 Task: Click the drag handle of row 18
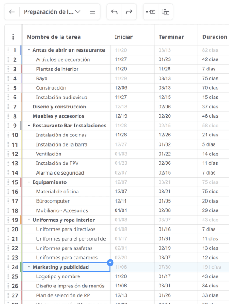coord(8,210)
